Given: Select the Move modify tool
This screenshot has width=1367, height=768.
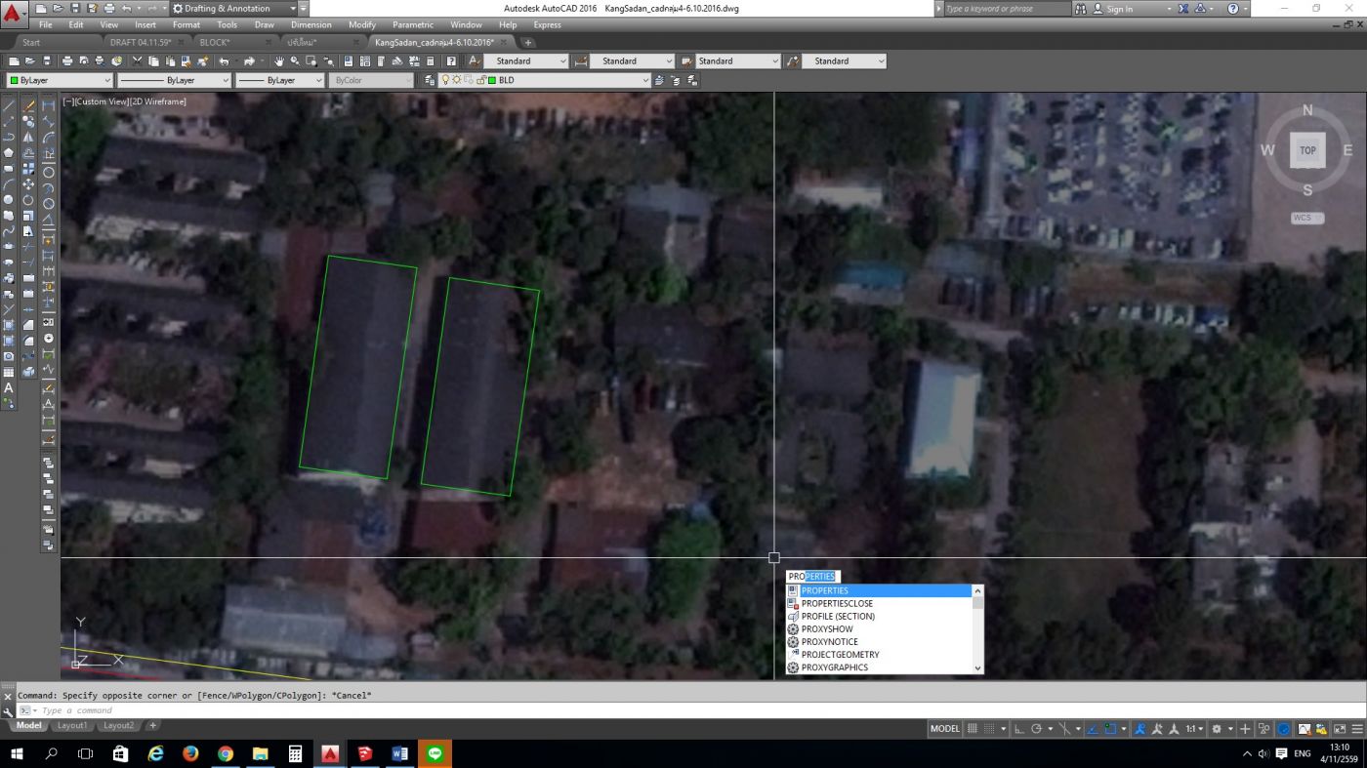Looking at the screenshot, I should click(x=28, y=184).
